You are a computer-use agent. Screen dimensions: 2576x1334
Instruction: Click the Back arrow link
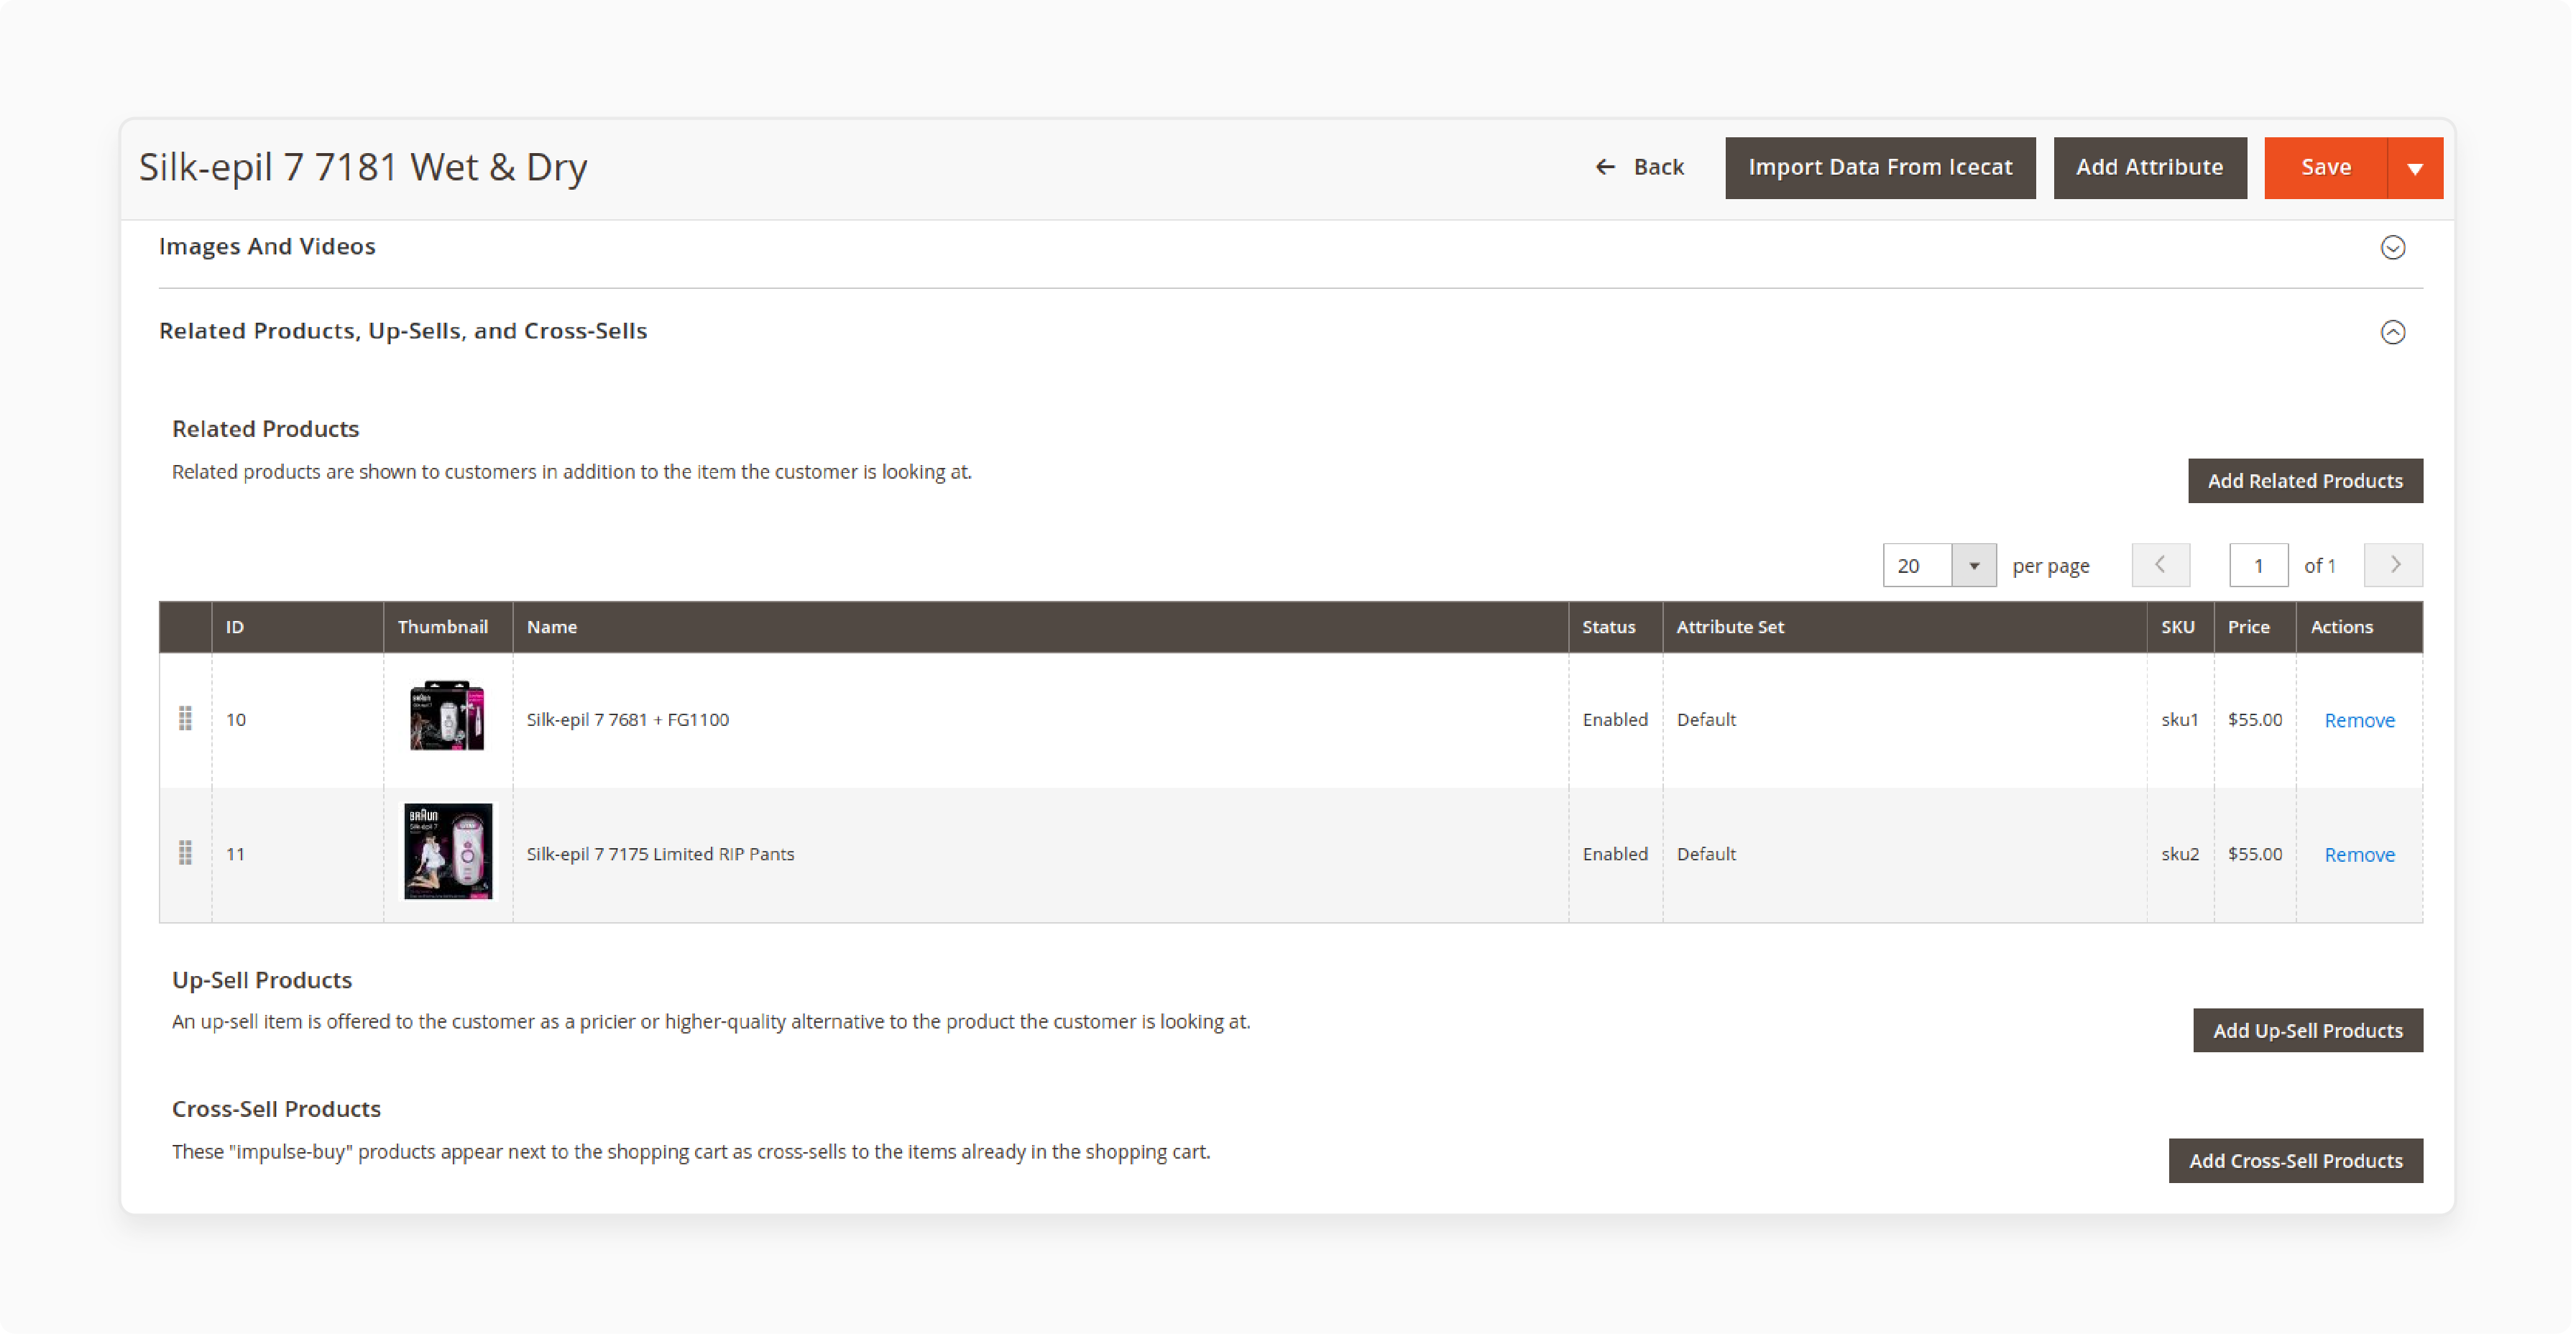(x=1639, y=167)
